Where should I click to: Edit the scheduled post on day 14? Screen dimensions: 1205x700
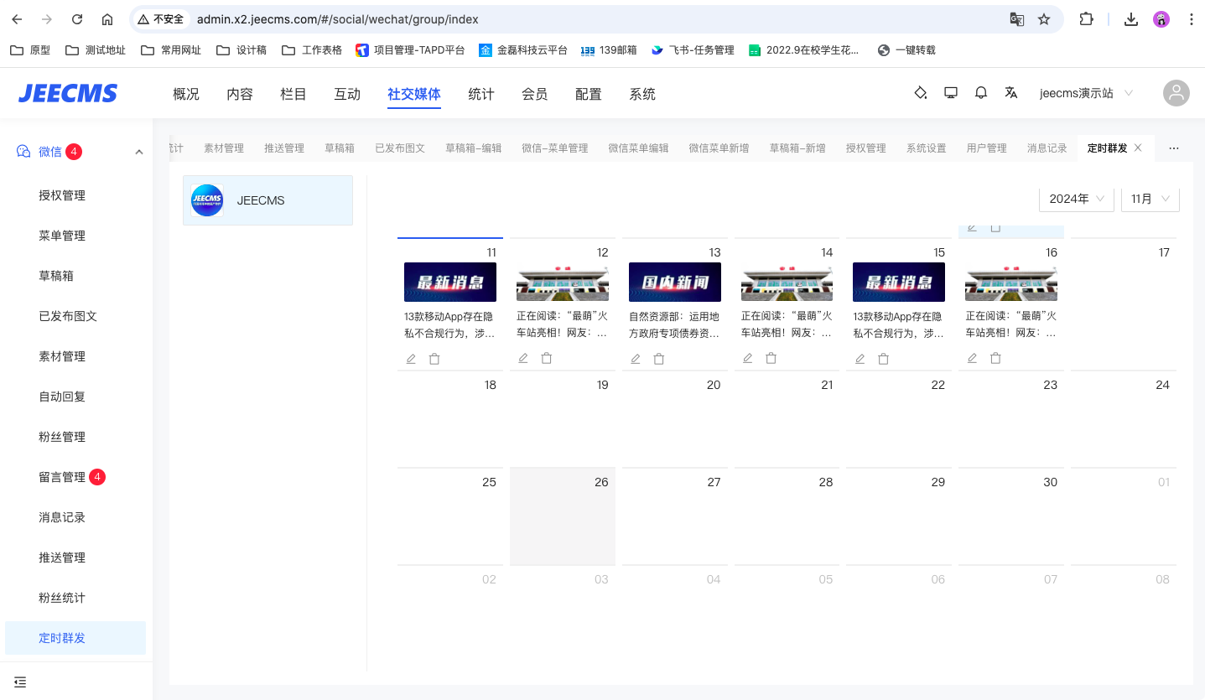[748, 359]
